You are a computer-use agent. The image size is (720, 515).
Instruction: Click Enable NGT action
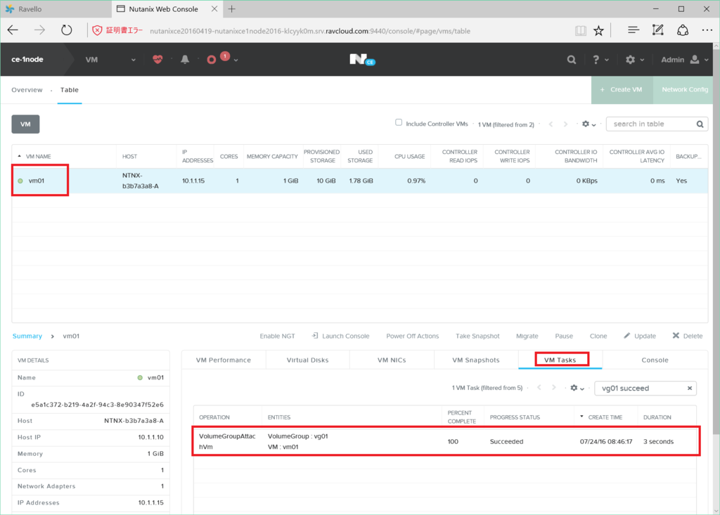click(277, 336)
